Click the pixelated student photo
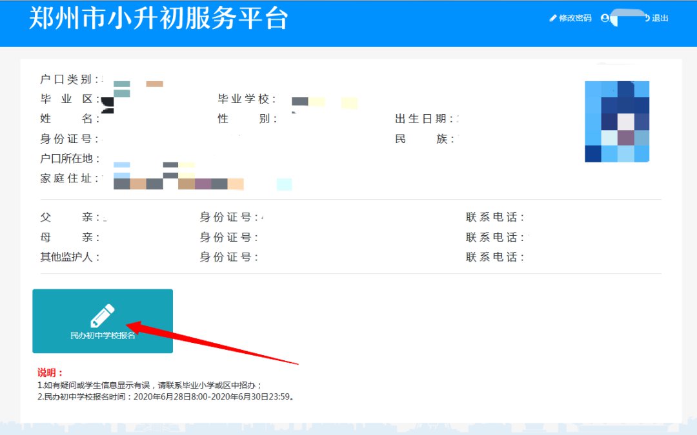This screenshot has height=435, width=697. [x=616, y=121]
